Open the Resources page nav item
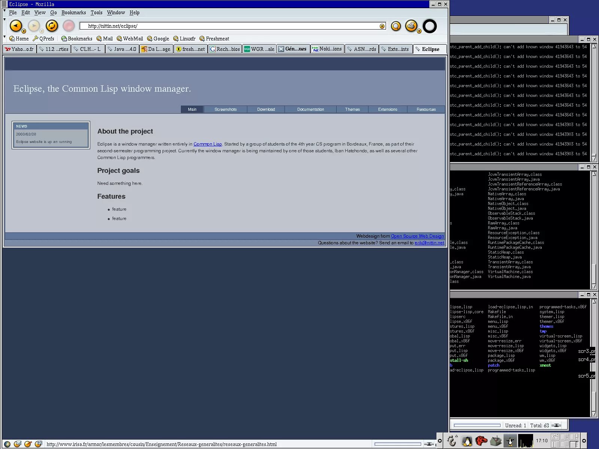Viewport: 599px width, 449px height. tap(426, 109)
